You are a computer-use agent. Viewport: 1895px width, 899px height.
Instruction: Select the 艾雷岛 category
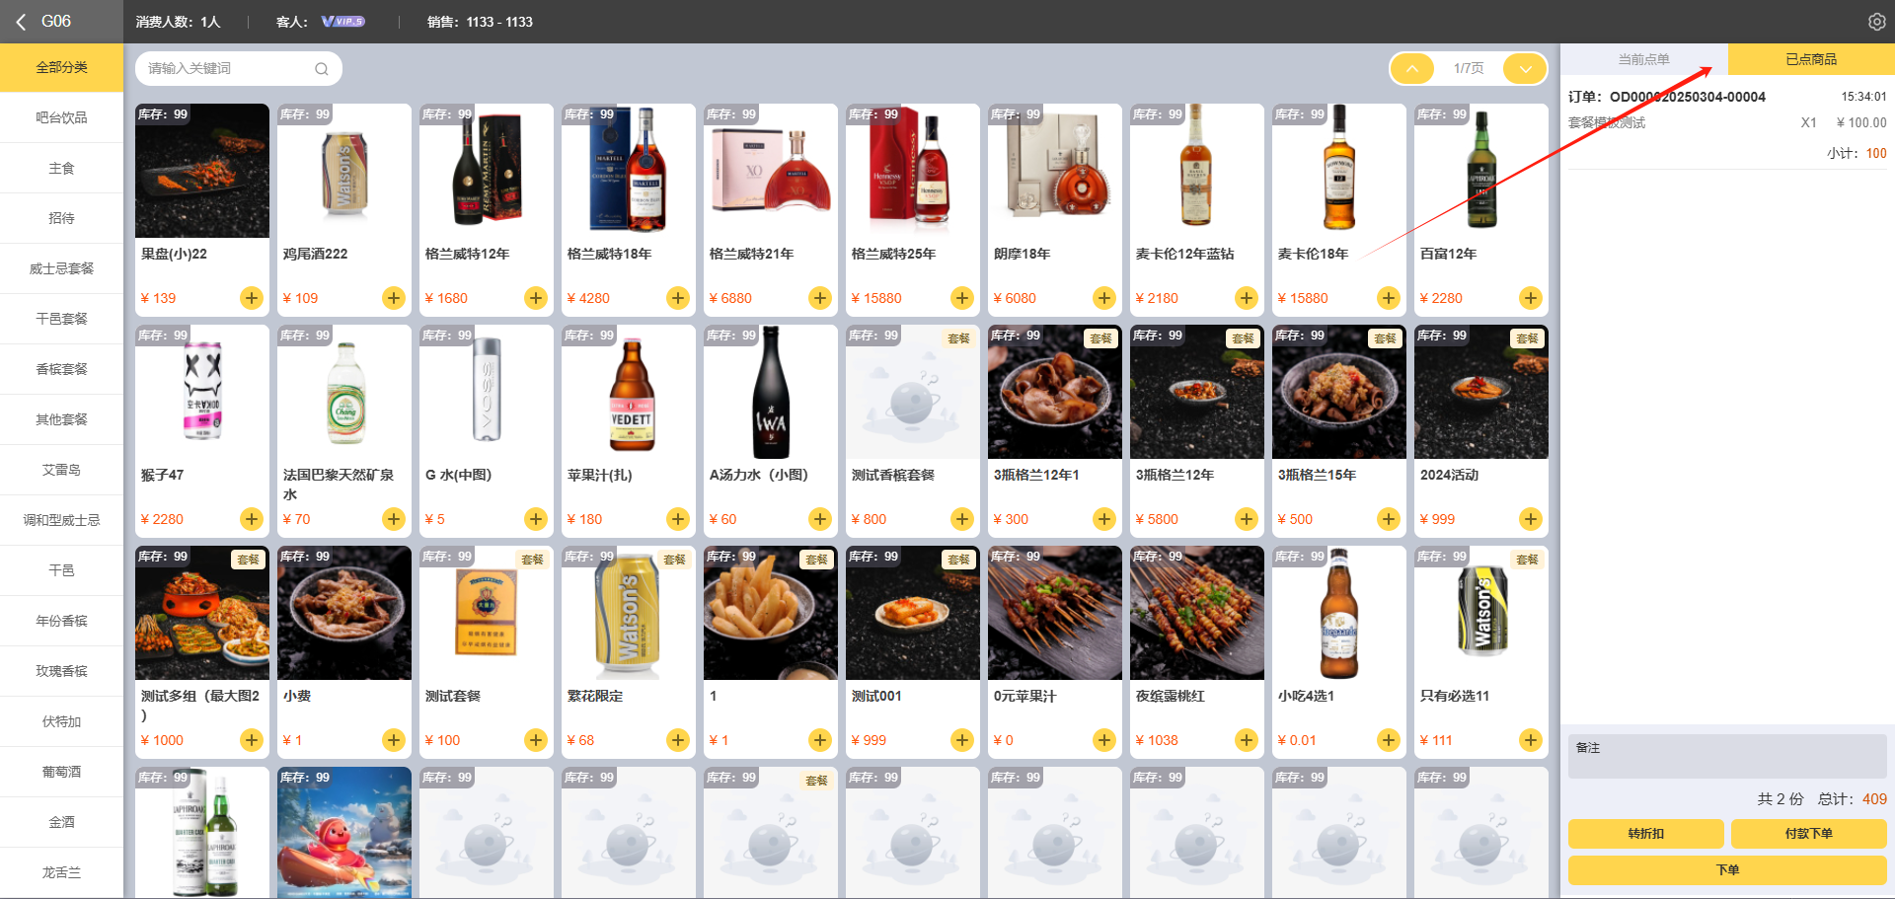pyautogui.click(x=61, y=471)
